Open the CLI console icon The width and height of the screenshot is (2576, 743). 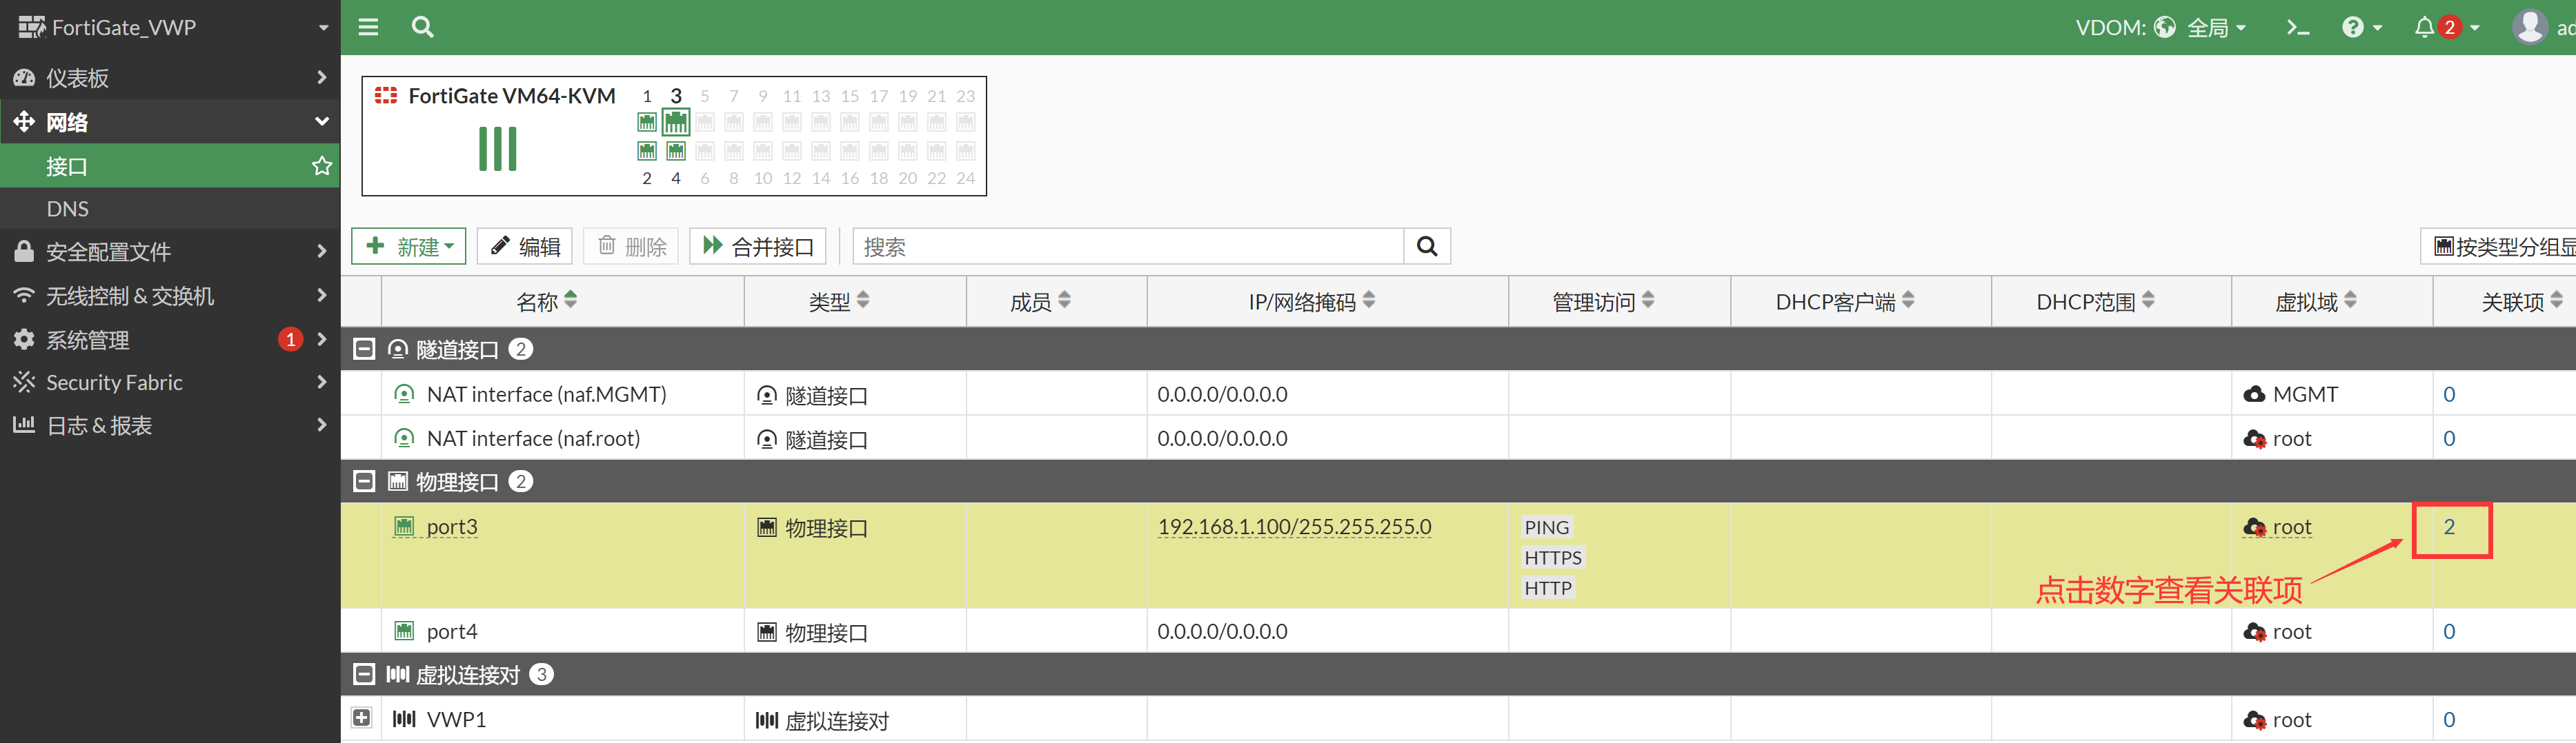[x=2297, y=27]
